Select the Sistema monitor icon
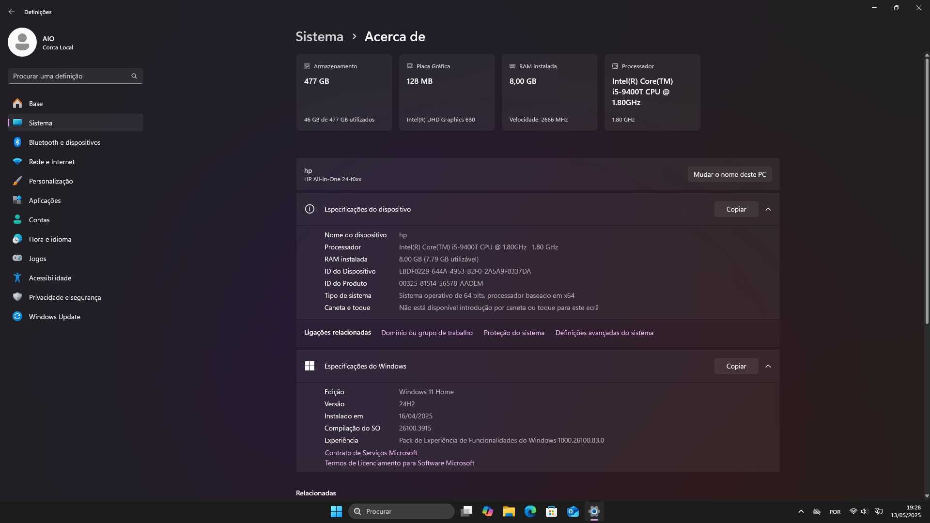The width and height of the screenshot is (930, 523). [x=17, y=123]
